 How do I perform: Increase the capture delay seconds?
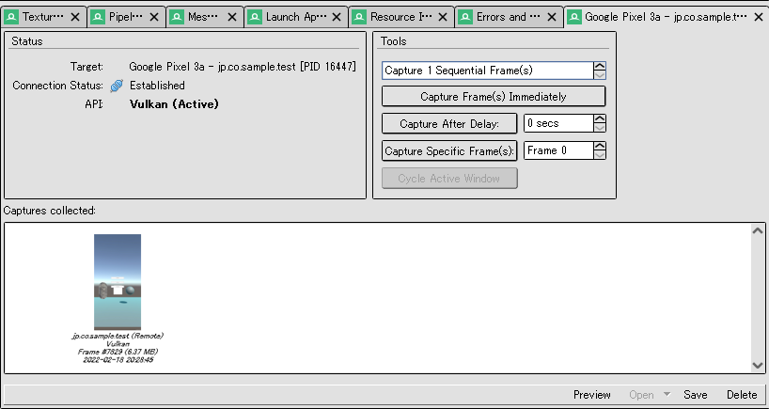600,119
